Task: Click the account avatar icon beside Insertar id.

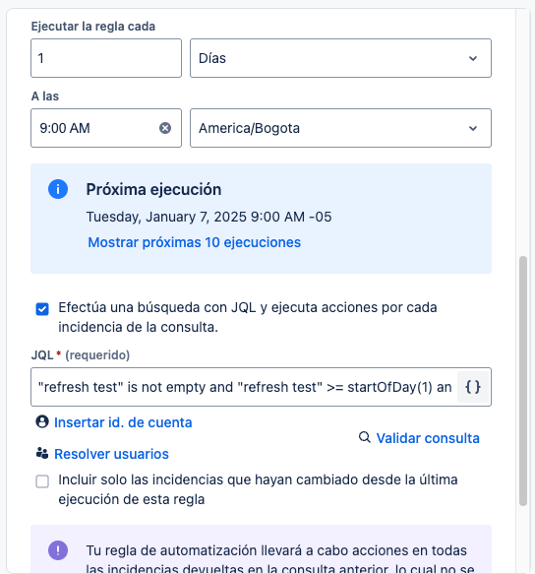Action: coord(42,421)
